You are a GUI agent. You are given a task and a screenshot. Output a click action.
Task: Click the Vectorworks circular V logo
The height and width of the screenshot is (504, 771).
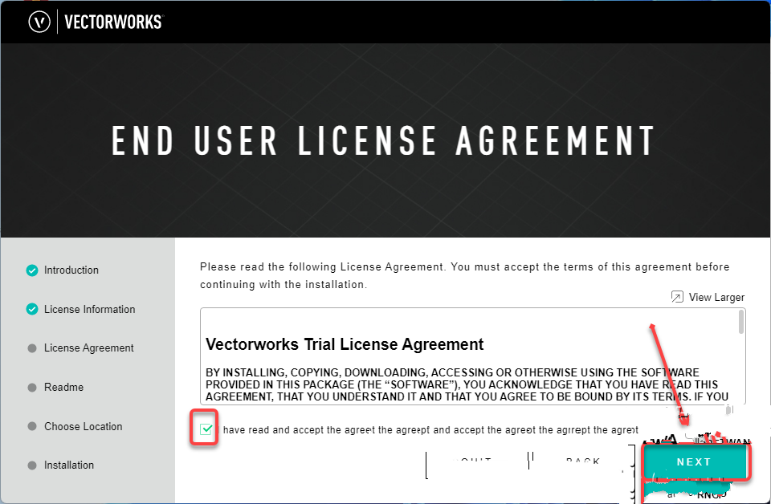click(39, 22)
